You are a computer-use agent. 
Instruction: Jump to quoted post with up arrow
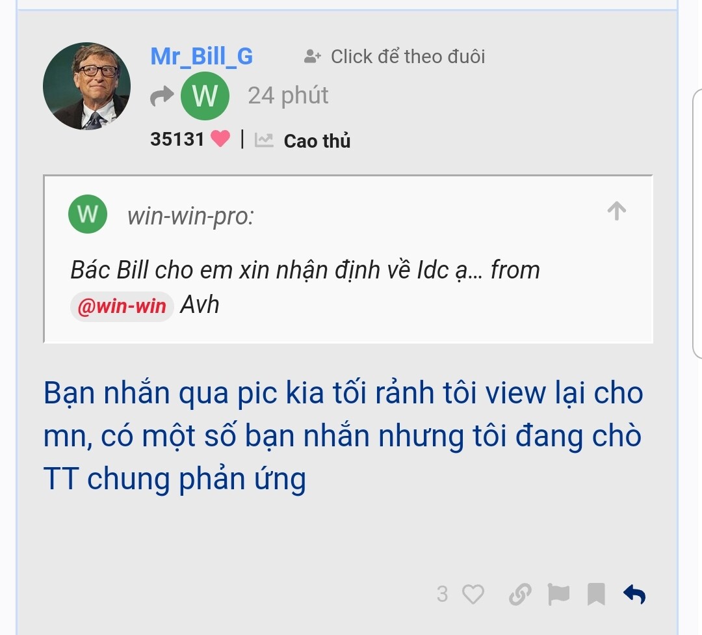coord(616,211)
